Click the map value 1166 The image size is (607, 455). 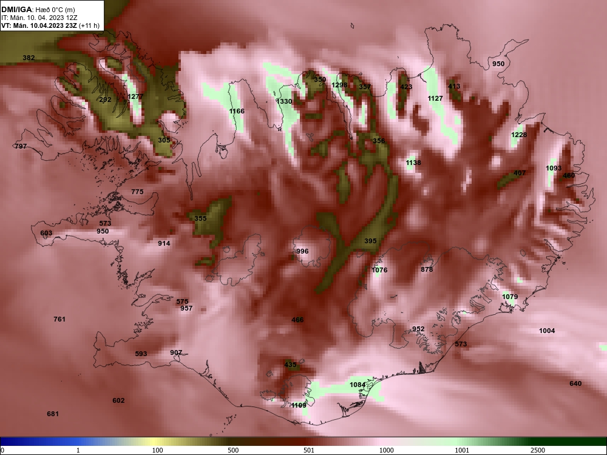(237, 111)
